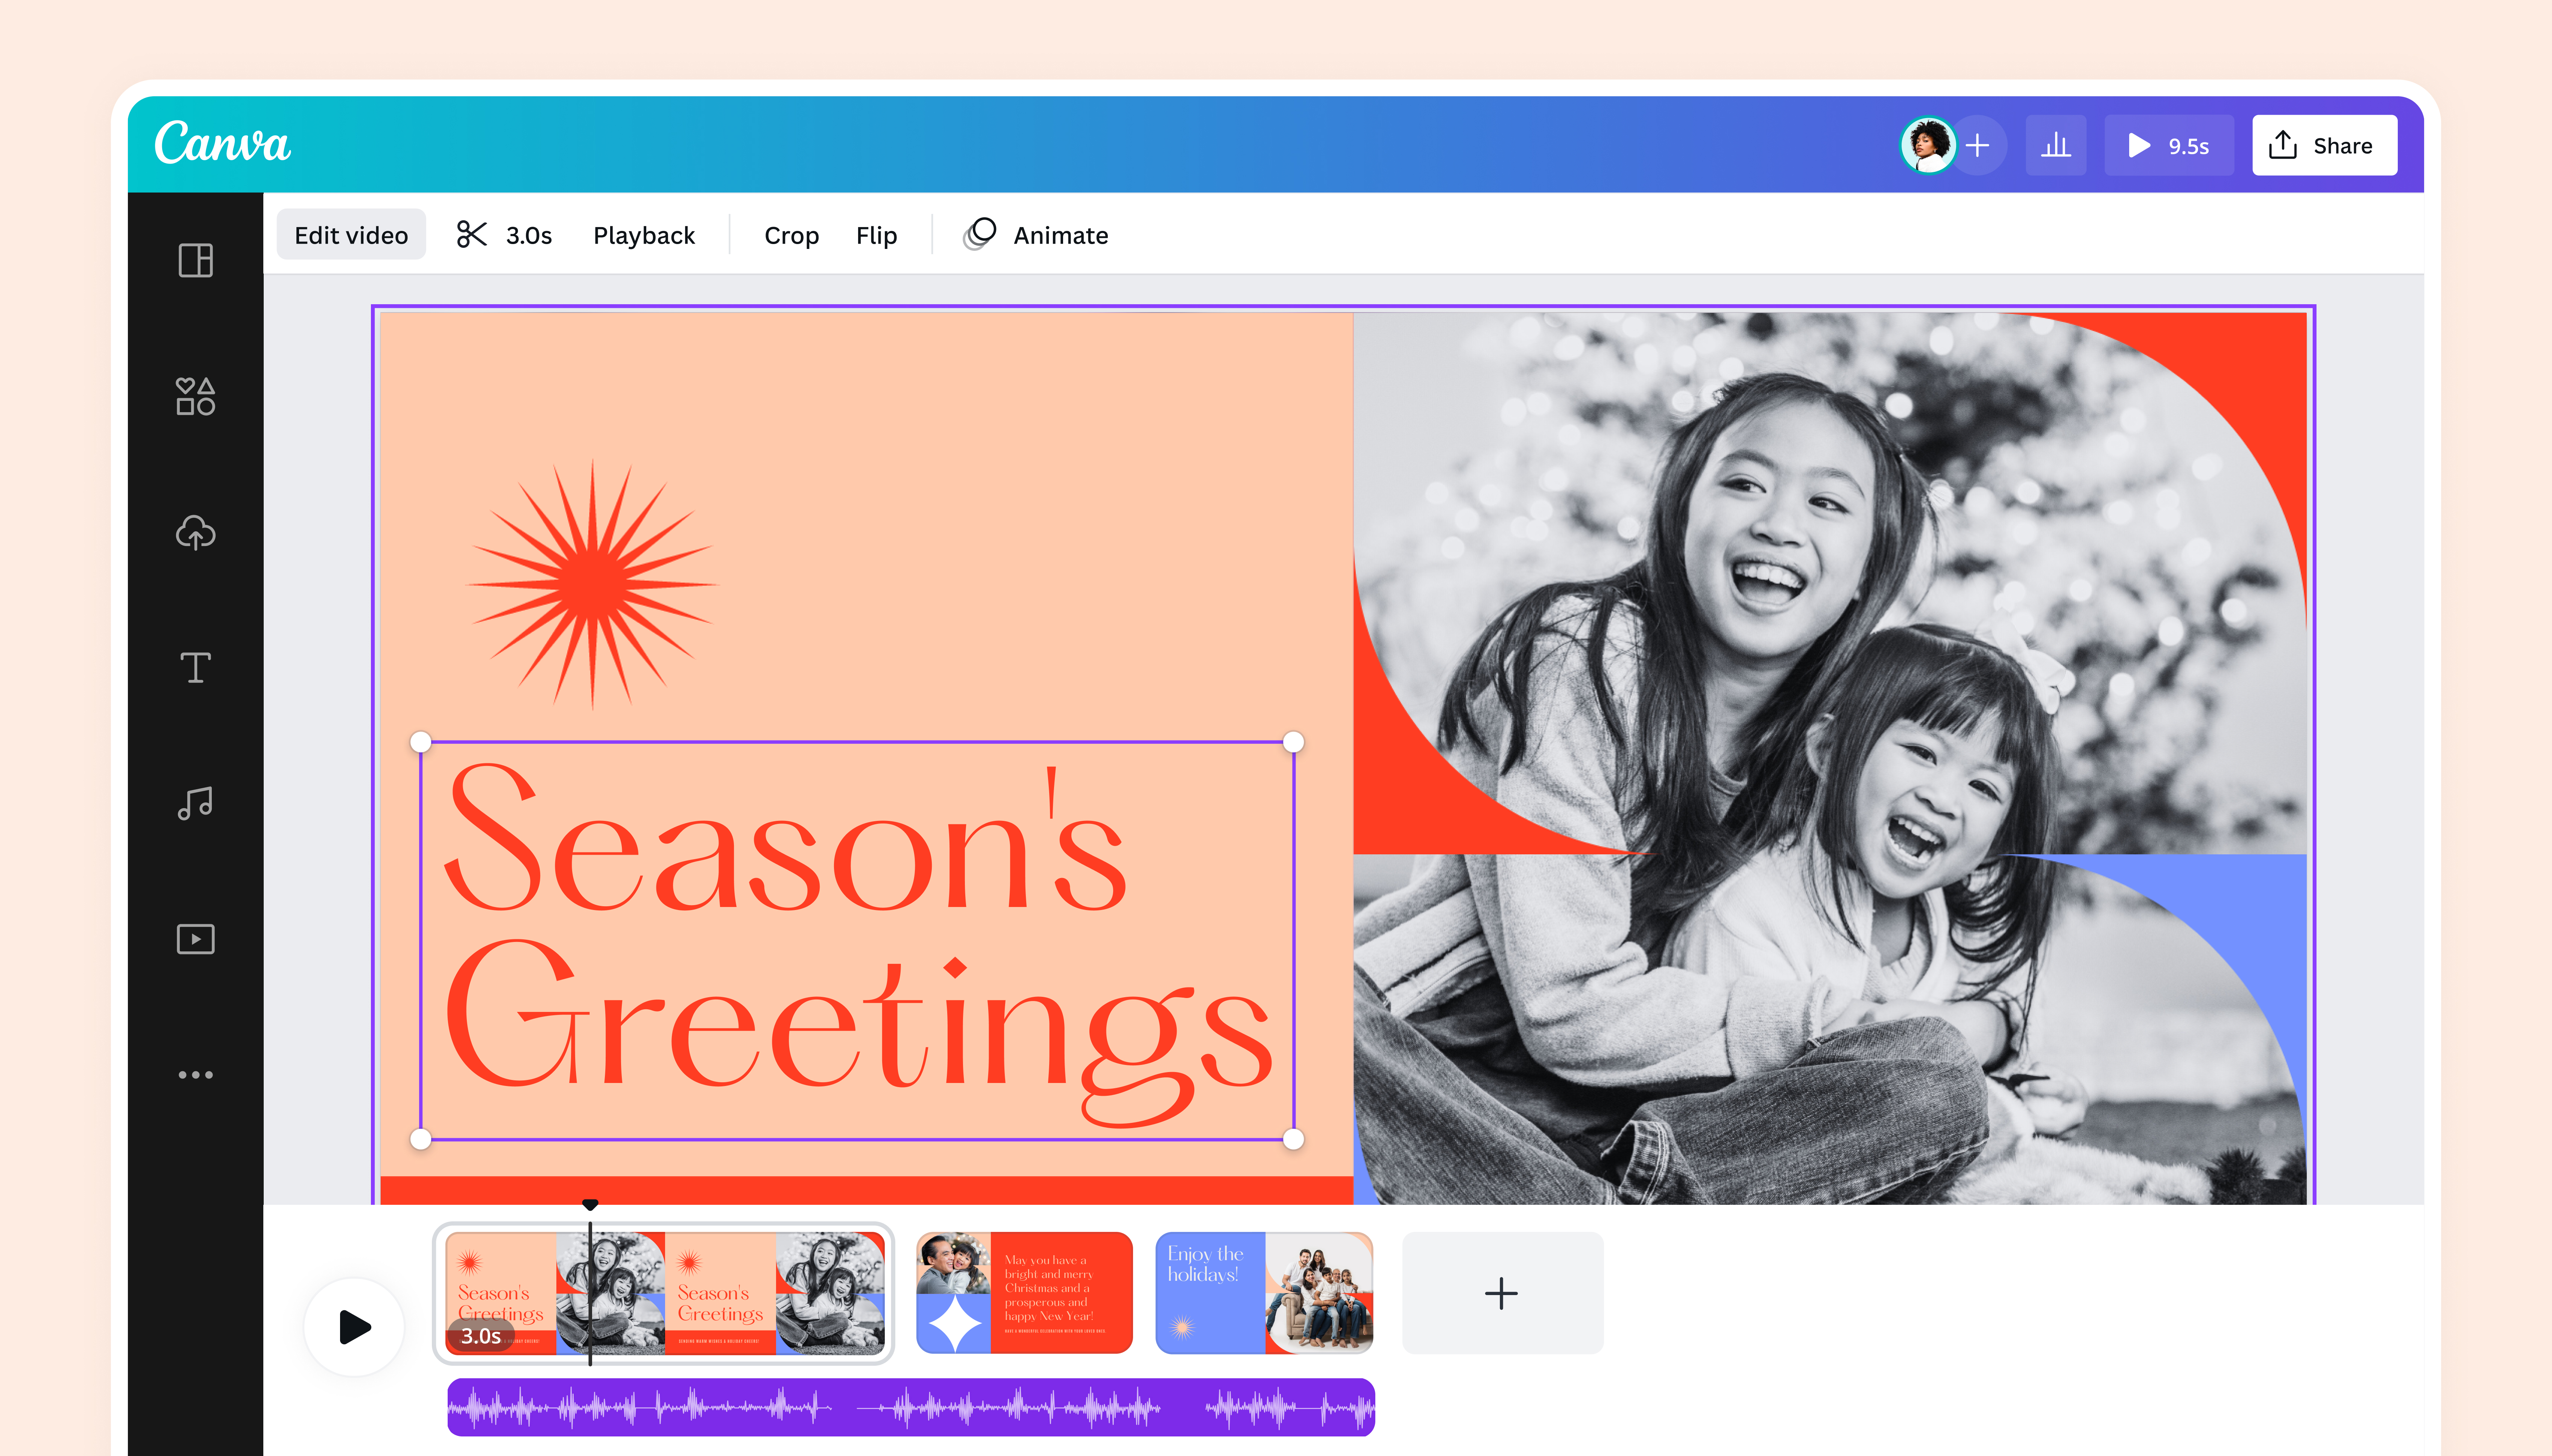
Task: Add a new page with the plus tile
Action: click(1502, 1293)
